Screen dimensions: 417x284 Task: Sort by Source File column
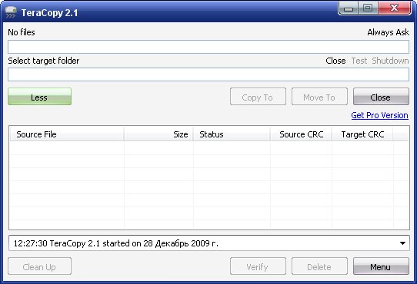click(x=67, y=134)
